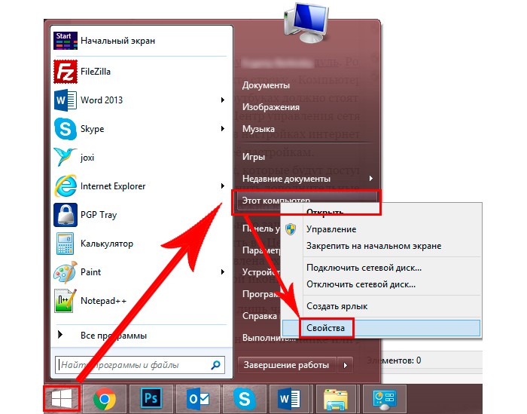Viewport: 527px width, 414px height.
Task: Open Outlook from the taskbar
Action: point(198,399)
